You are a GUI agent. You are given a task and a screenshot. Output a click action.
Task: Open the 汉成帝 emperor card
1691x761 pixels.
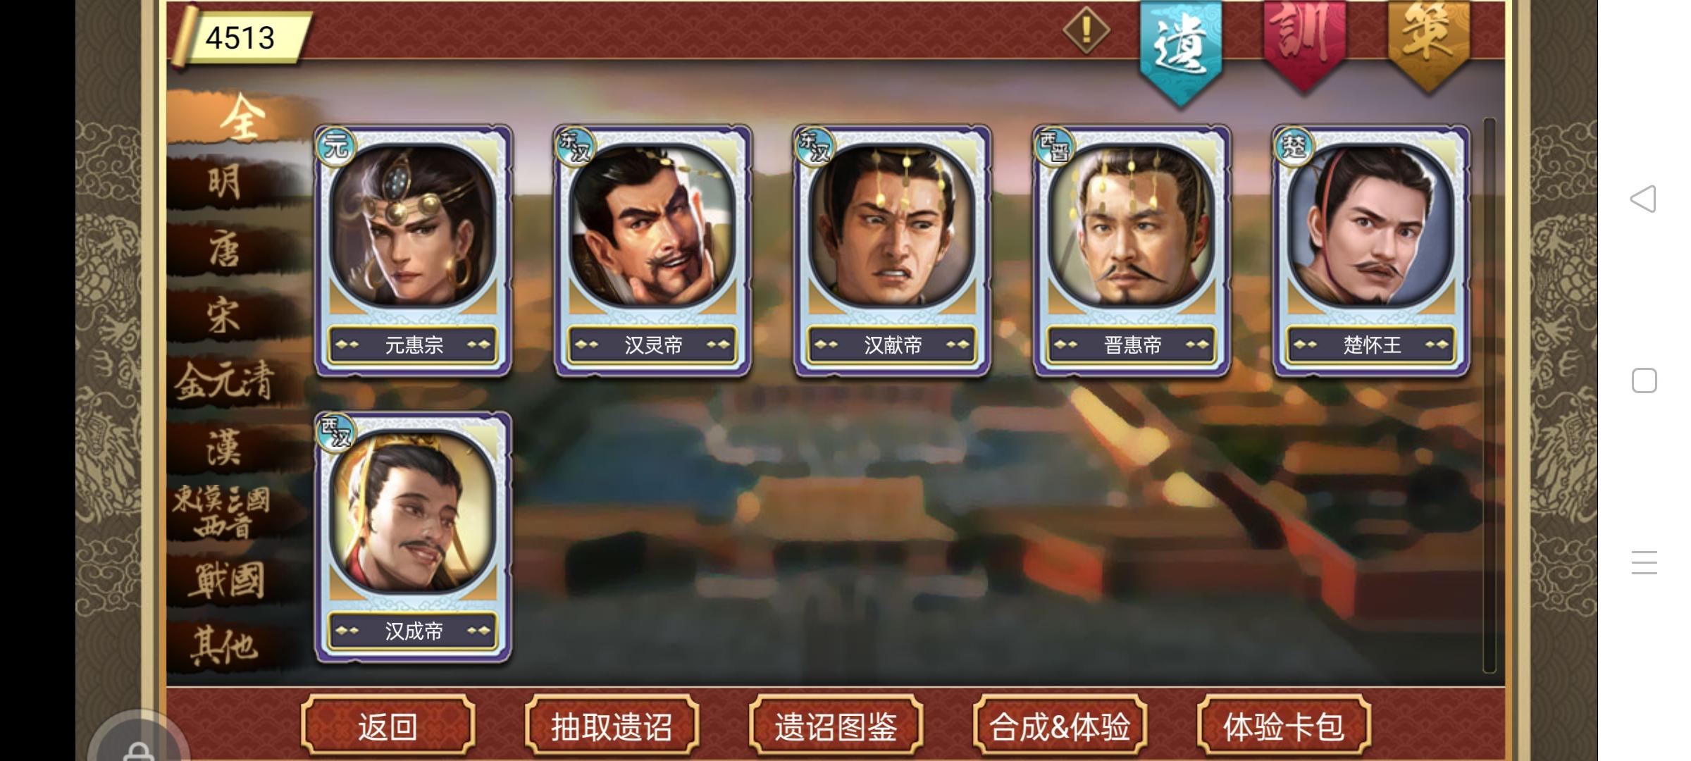[413, 537]
